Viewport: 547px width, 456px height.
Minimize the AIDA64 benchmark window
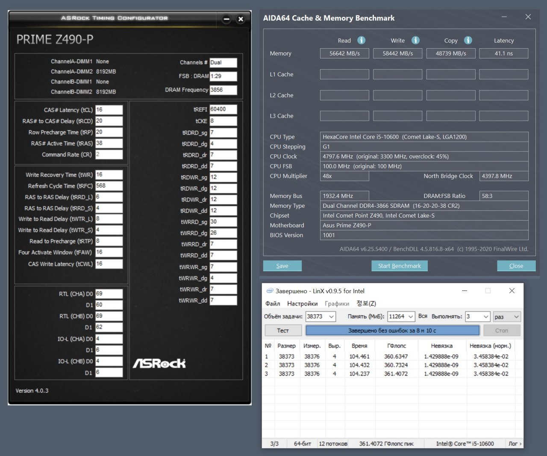(504, 17)
